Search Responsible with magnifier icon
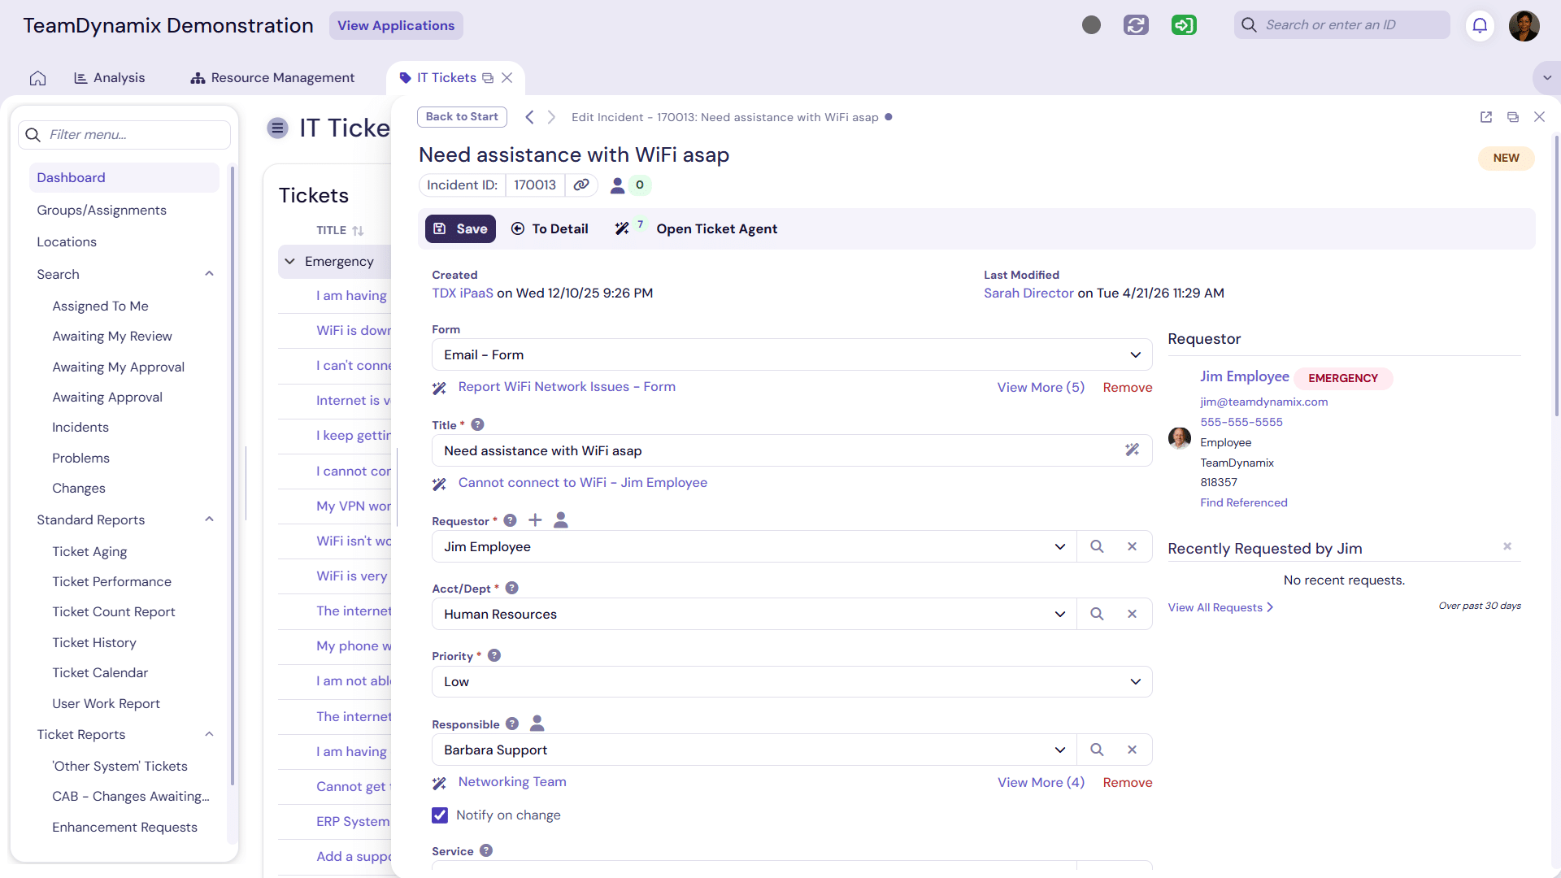Image resolution: width=1561 pixels, height=878 pixels. click(1097, 750)
